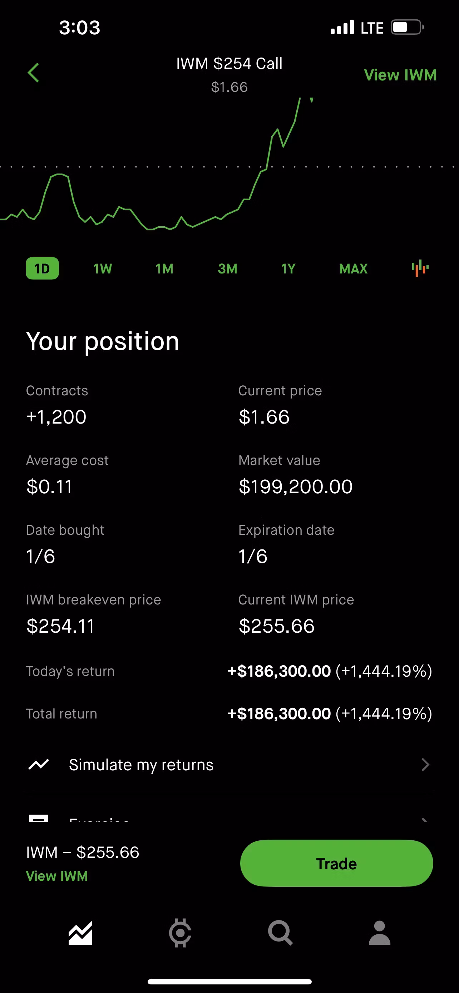The image size is (459, 993).
Task: Open the search magnifier tab
Action: 280,933
